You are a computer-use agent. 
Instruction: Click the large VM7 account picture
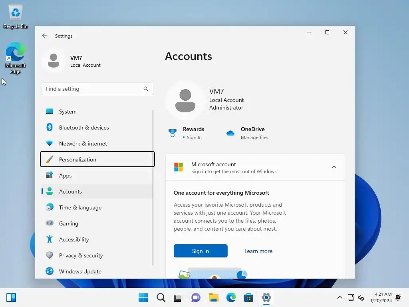(185, 100)
